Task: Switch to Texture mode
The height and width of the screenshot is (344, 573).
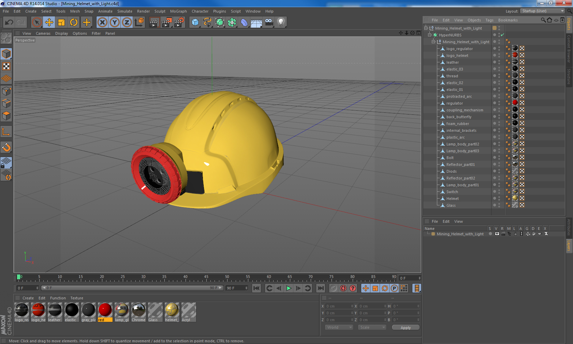Action: [x=6, y=66]
